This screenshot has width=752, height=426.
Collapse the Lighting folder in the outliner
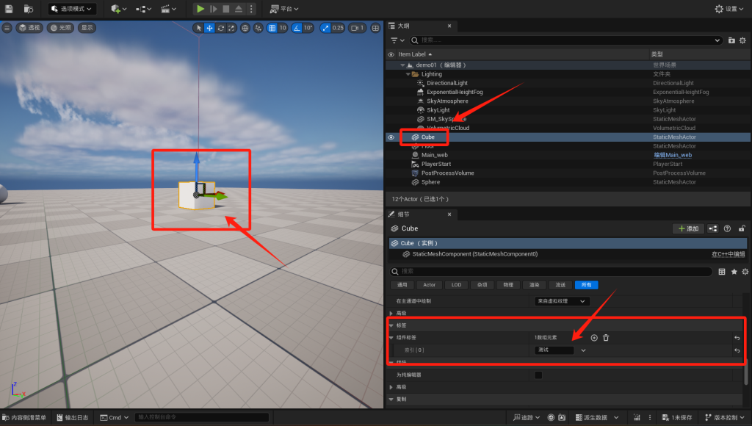coord(407,74)
